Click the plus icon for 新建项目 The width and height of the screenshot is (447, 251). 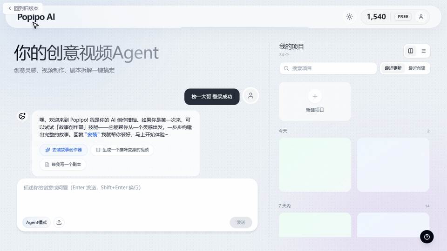(x=315, y=96)
